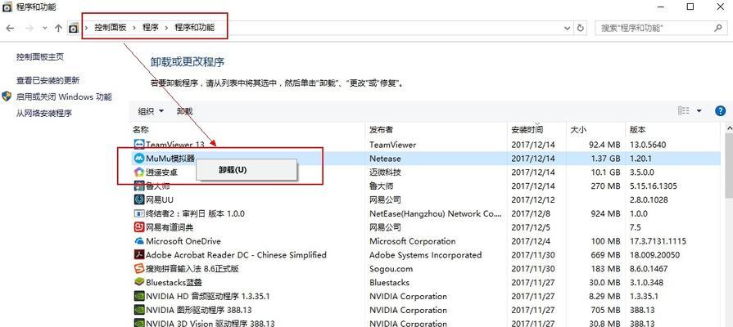
Task: Go forward with the forward arrow
Action: (x=29, y=28)
